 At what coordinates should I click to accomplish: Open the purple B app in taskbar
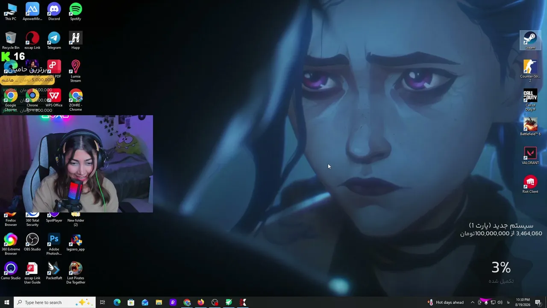pyautogui.click(x=173, y=302)
